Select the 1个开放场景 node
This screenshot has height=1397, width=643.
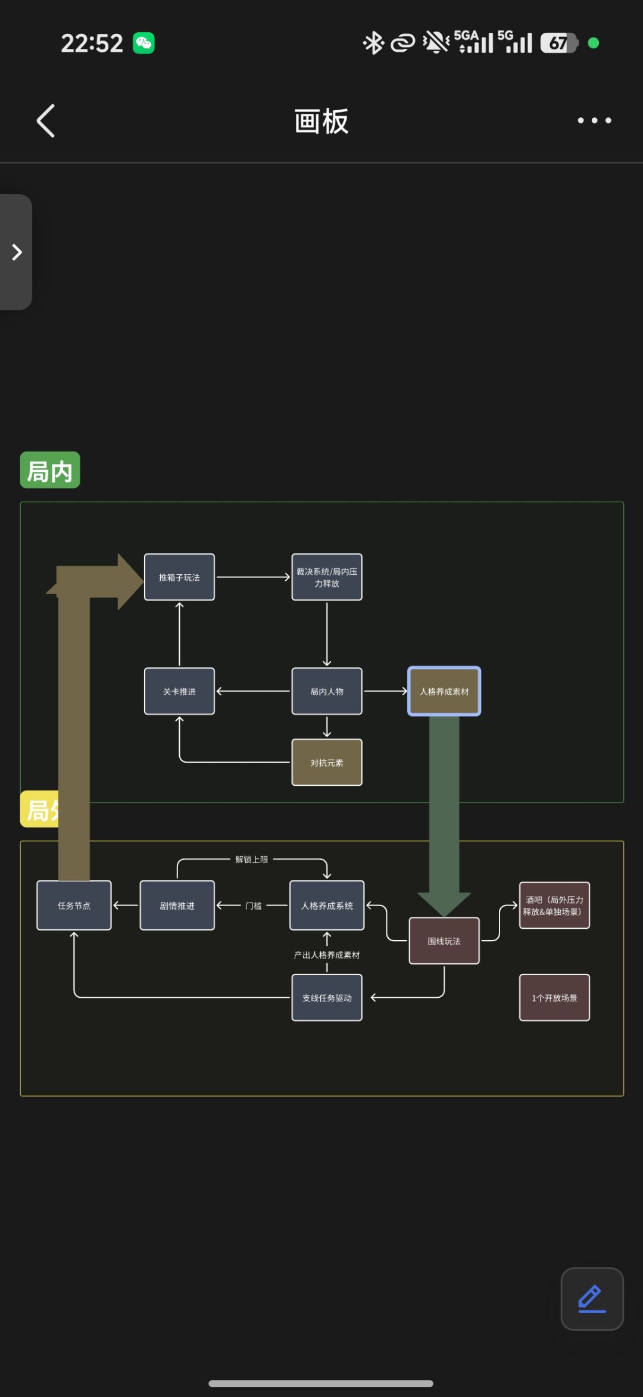click(x=554, y=998)
